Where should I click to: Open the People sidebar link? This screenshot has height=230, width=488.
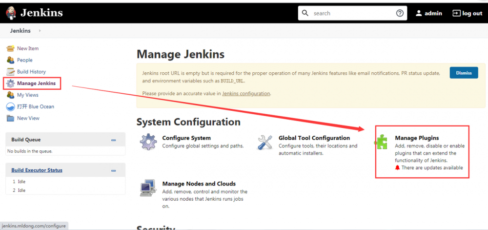coord(24,60)
